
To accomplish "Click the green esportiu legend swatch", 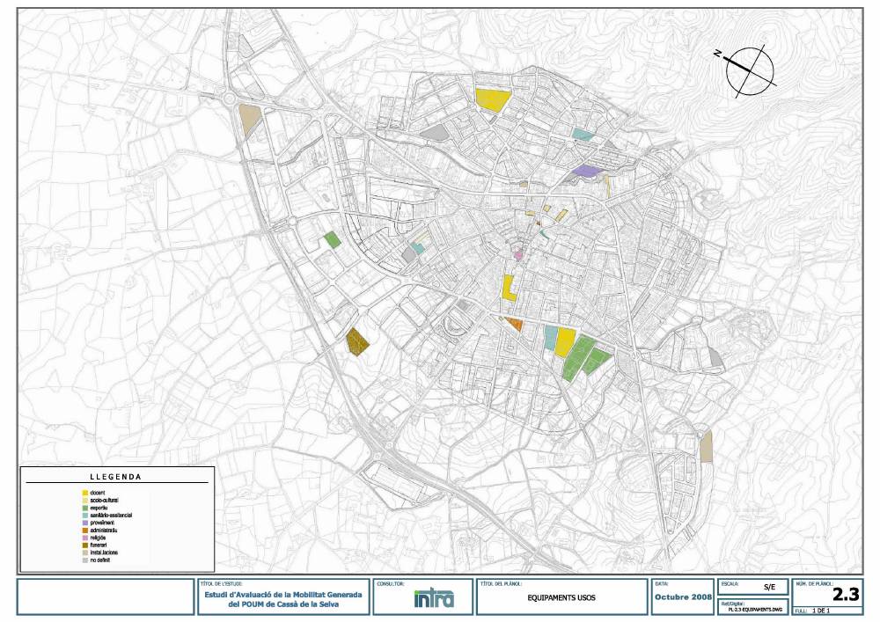I will [84, 507].
